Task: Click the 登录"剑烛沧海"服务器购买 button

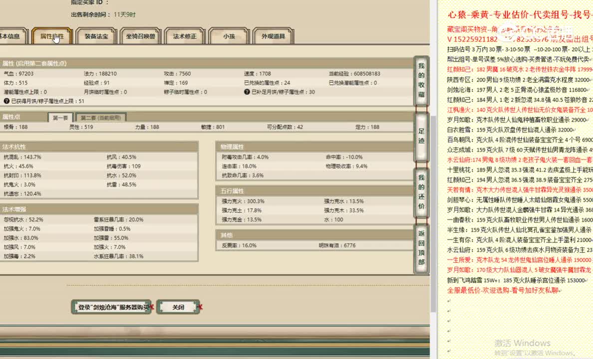Action: point(112,307)
